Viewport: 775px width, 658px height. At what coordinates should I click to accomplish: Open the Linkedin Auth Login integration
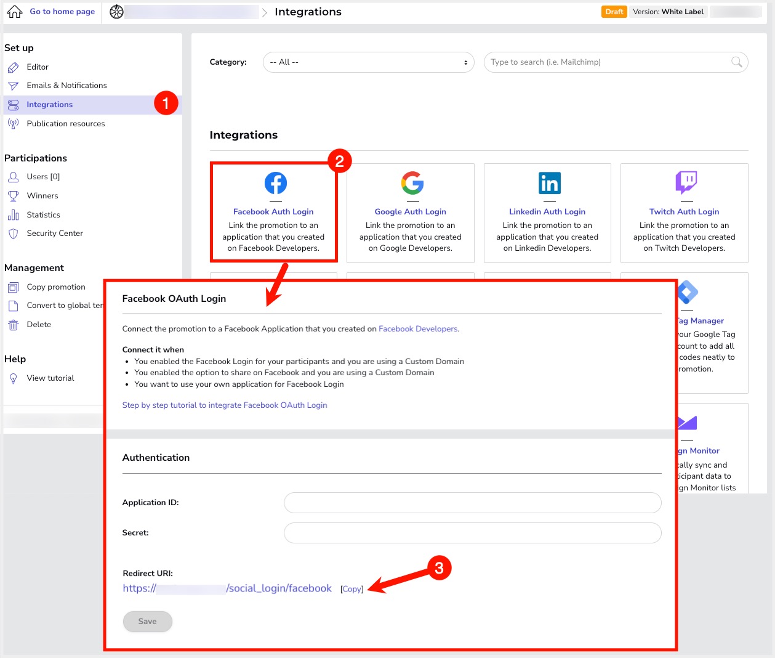click(547, 212)
